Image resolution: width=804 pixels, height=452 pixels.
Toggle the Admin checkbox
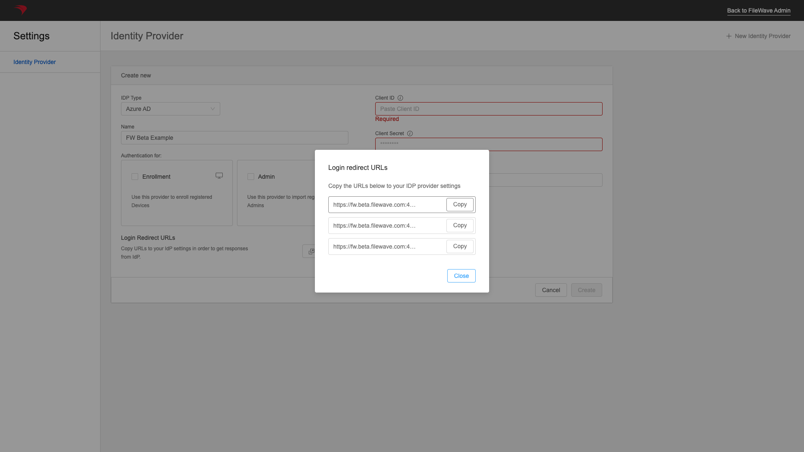251,177
